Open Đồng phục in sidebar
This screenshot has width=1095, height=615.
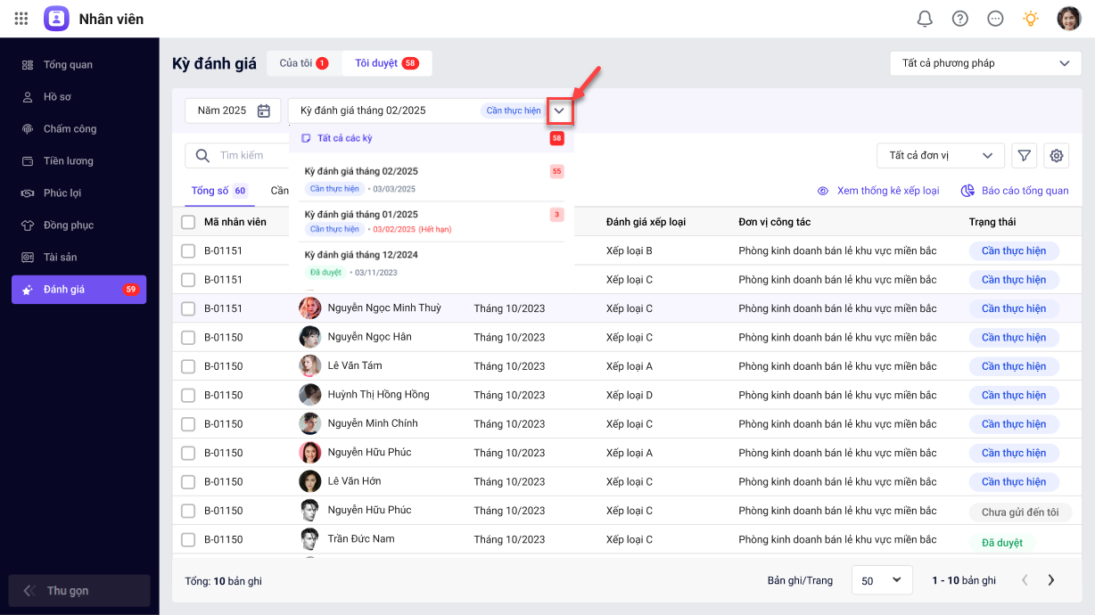tap(78, 225)
